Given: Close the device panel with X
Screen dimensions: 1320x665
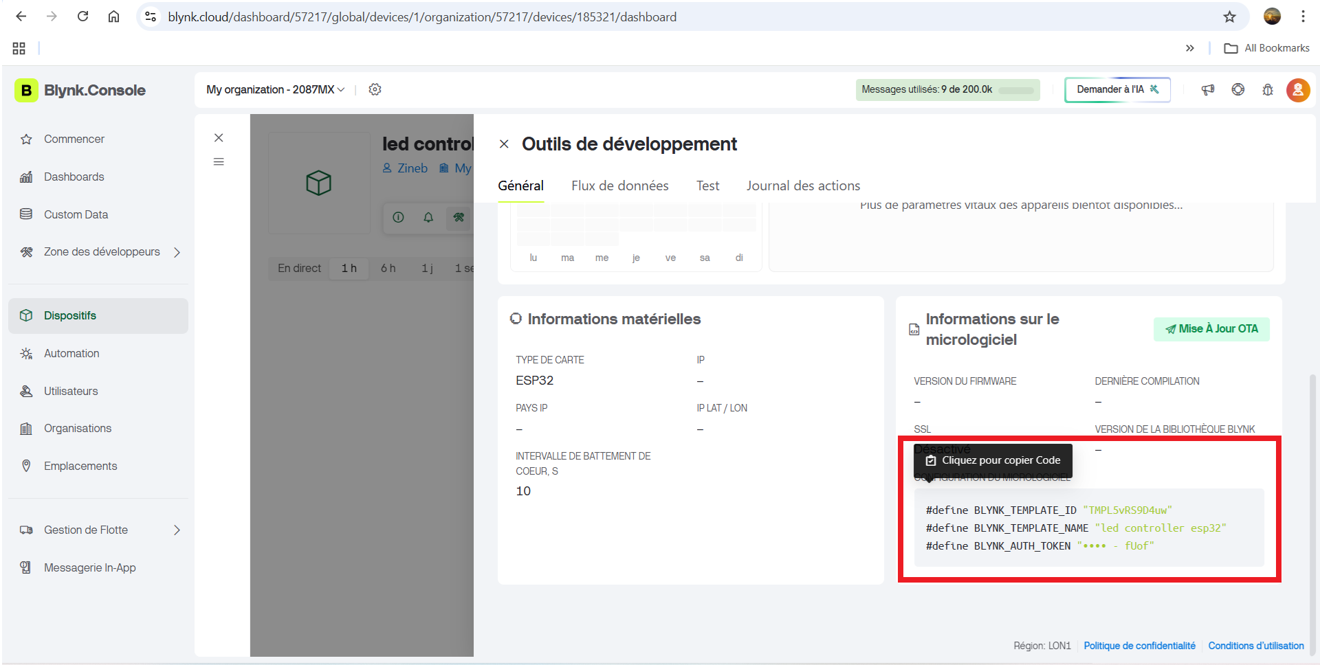Looking at the screenshot, I should (x=219, y=137).
